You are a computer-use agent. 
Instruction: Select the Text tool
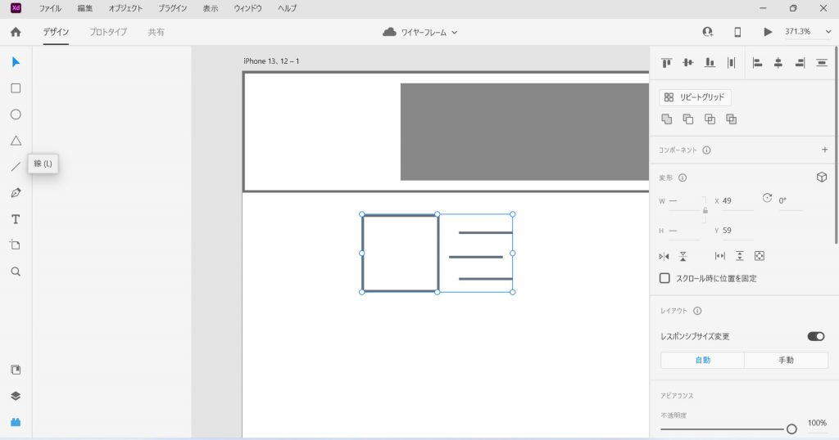(16, 219)
